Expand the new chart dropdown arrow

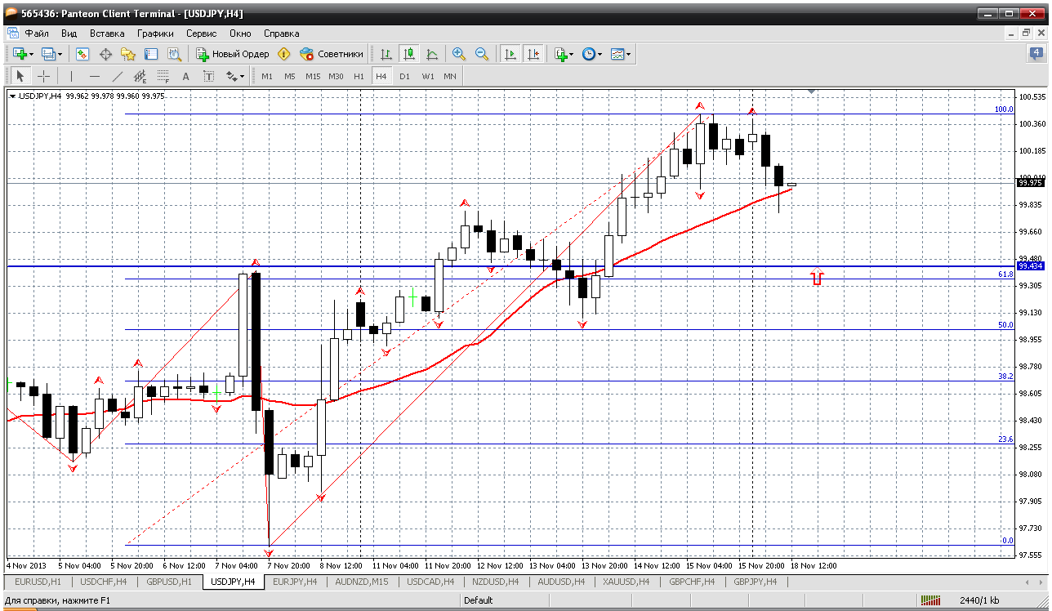31,54
